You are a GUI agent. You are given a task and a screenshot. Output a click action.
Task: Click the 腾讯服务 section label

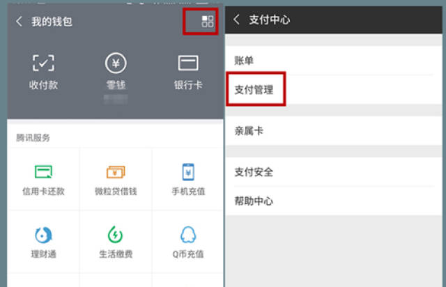pos(33,138)
